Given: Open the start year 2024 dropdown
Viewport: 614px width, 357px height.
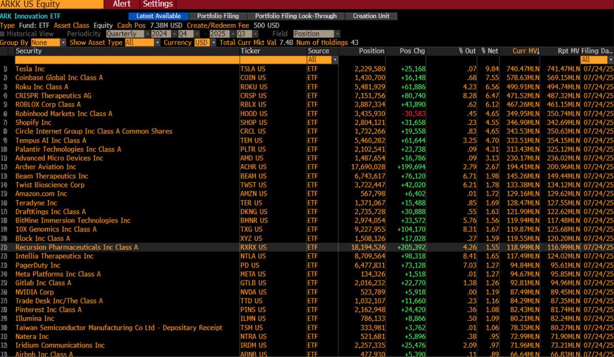Looking at the screenshot, I should 163,34.
